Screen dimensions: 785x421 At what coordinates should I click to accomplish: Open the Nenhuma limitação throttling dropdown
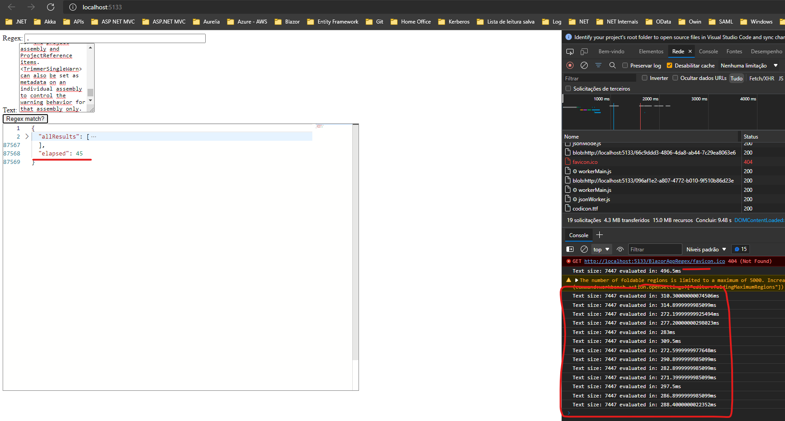coord(749,65)
